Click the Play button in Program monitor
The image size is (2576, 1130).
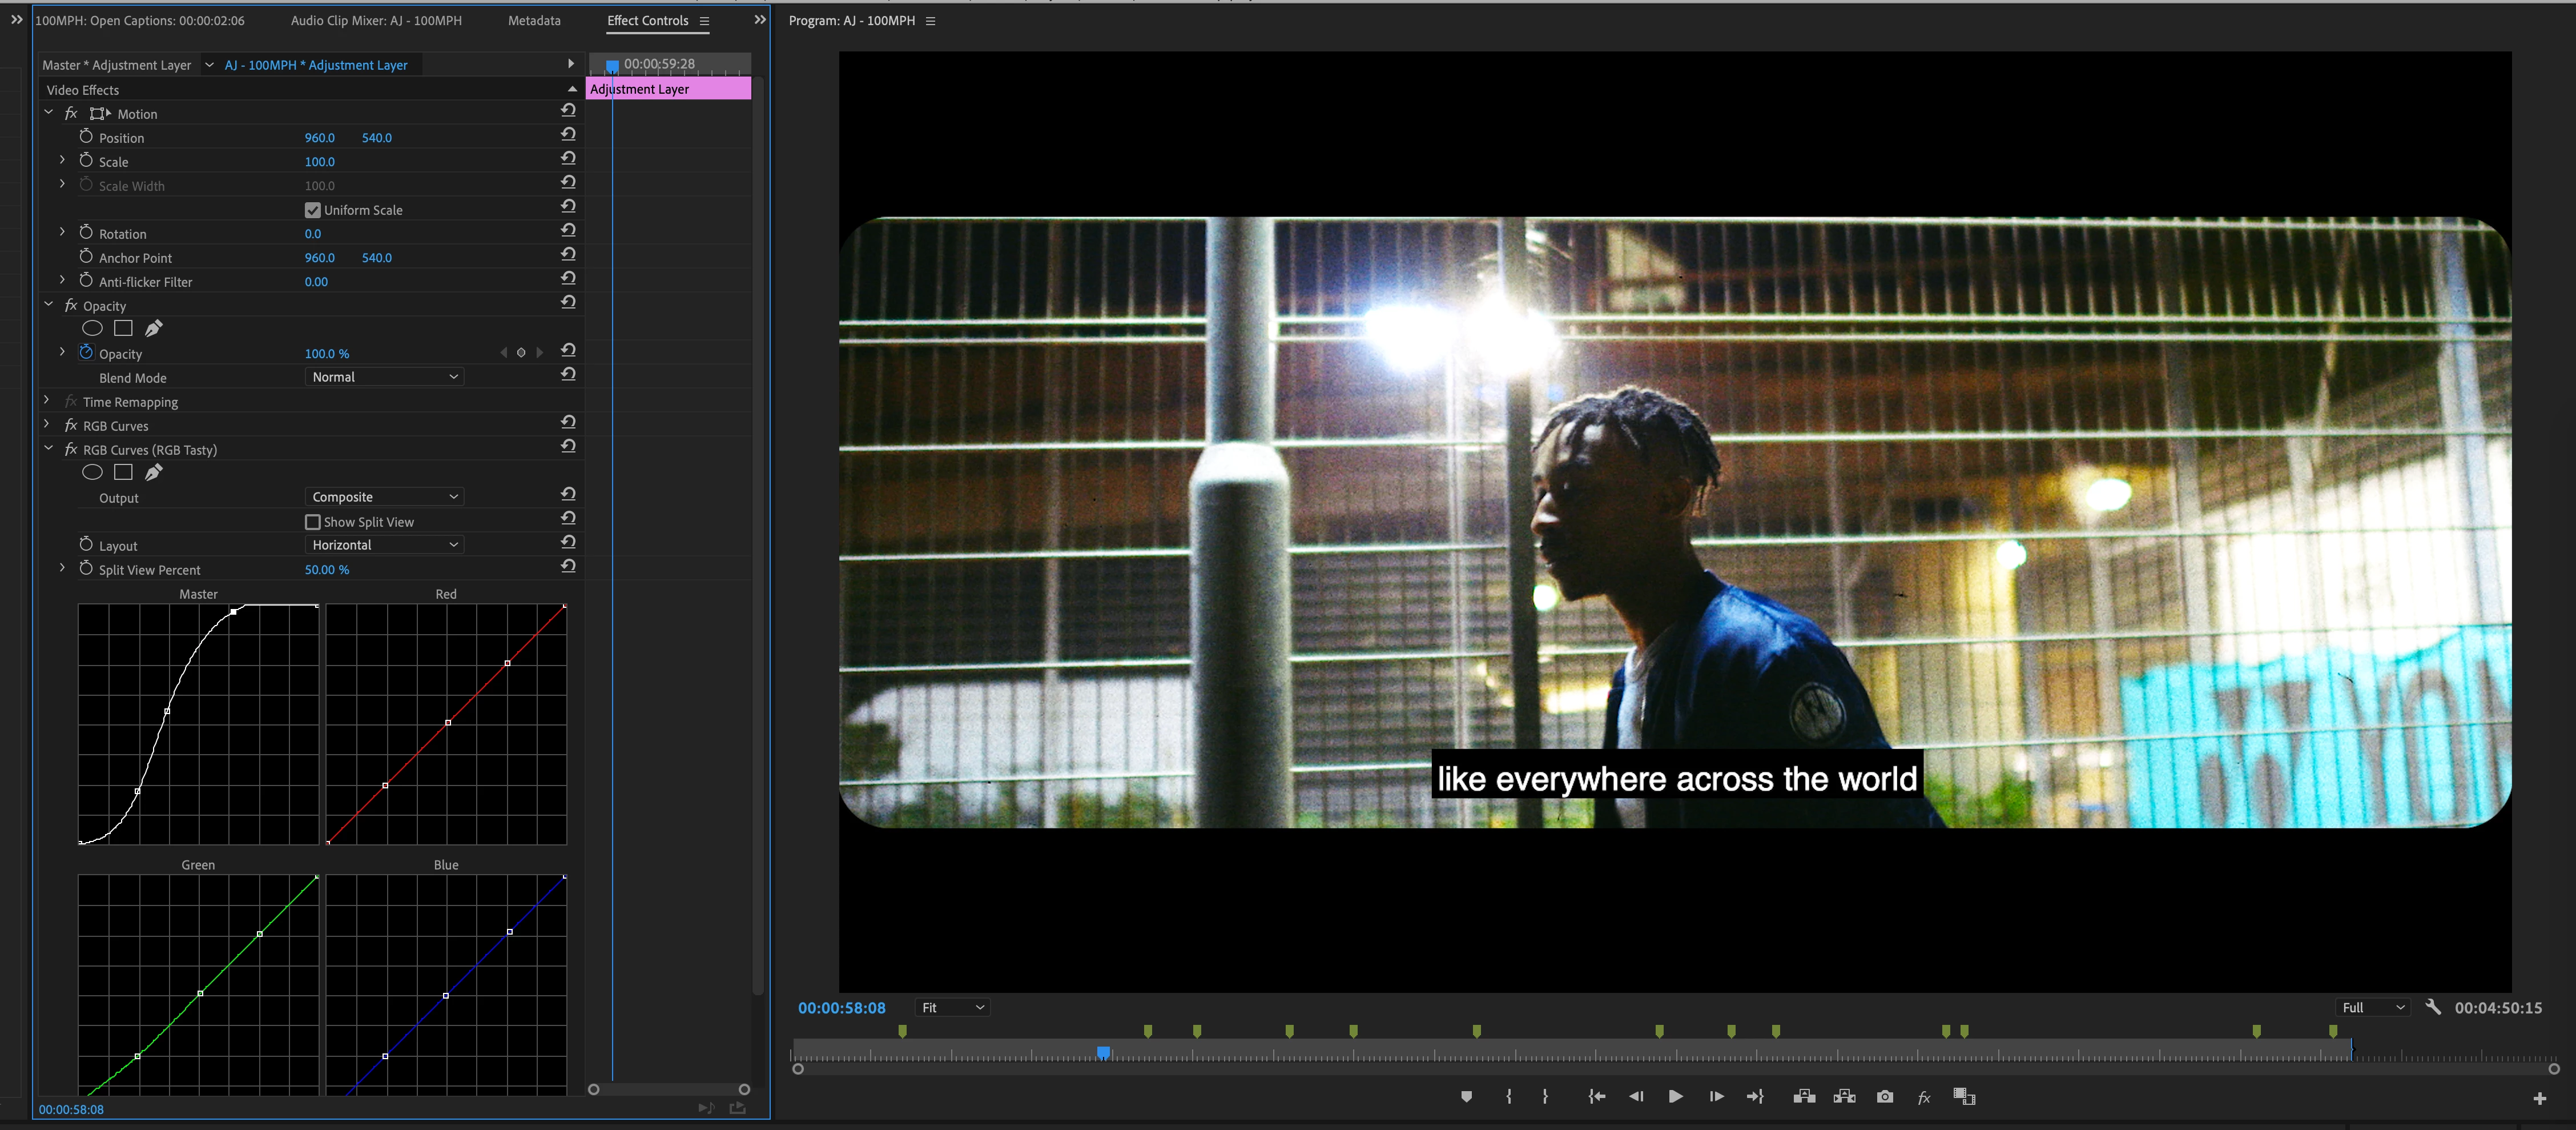pos(1675,1097)
